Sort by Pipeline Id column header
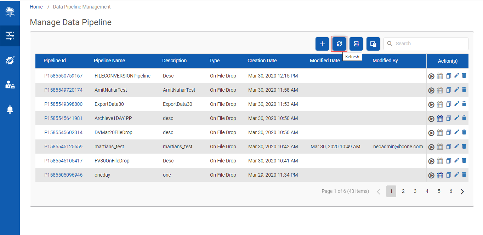Image resolution: width=483 pixels, height=235 pixels. coord(55,61)
